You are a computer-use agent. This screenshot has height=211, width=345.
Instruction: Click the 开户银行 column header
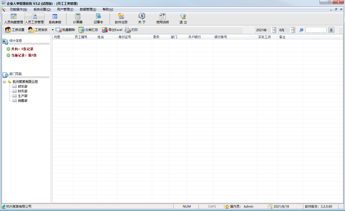[200, 37]
